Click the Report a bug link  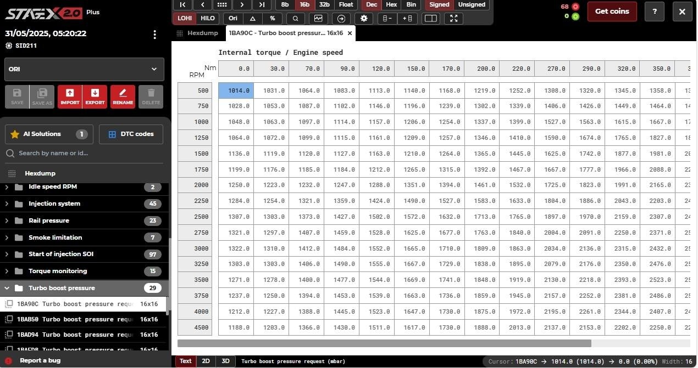pos(40,360)
